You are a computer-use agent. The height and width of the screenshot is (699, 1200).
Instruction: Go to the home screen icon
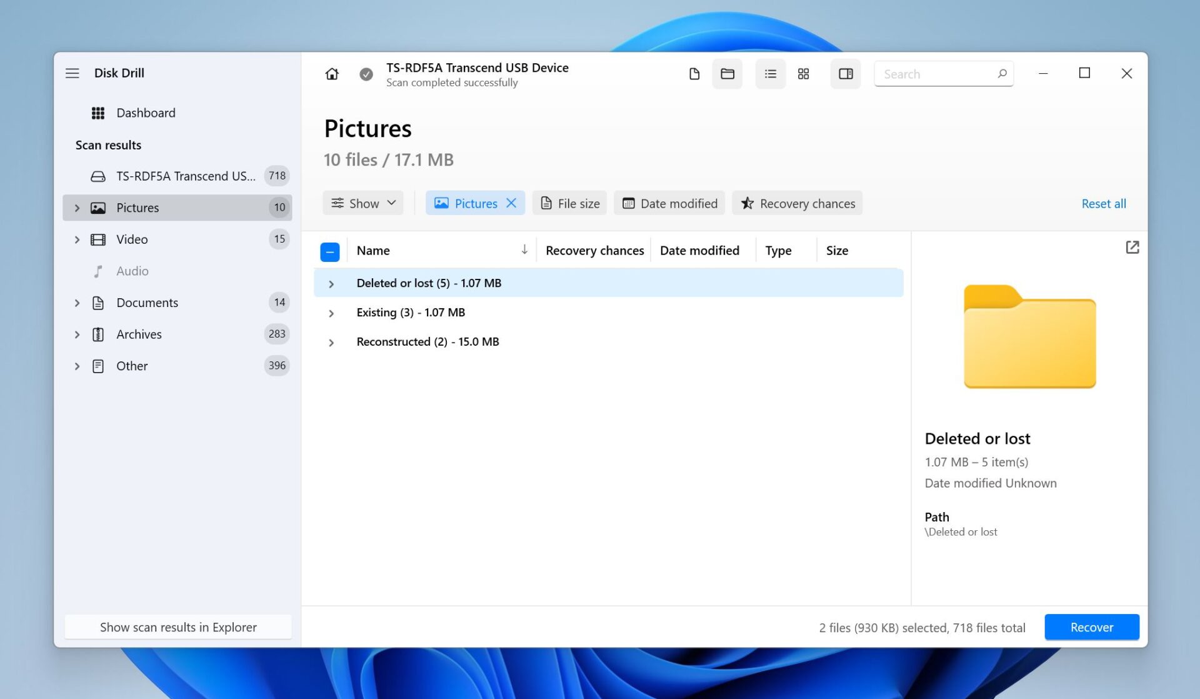[x=332, y=74]
